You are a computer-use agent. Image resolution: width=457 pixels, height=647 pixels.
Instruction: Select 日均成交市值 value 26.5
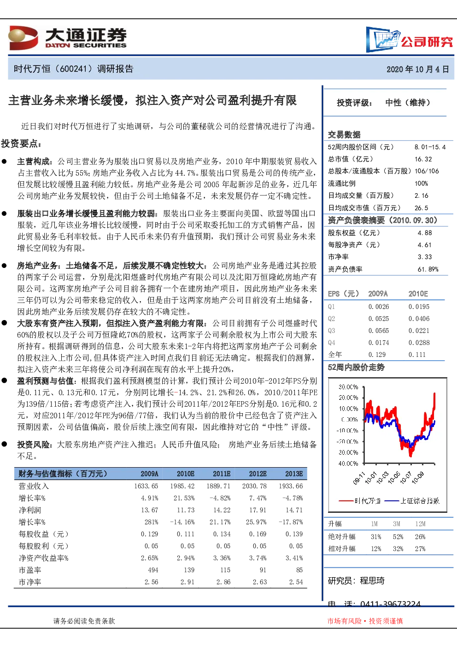[421, 208]
